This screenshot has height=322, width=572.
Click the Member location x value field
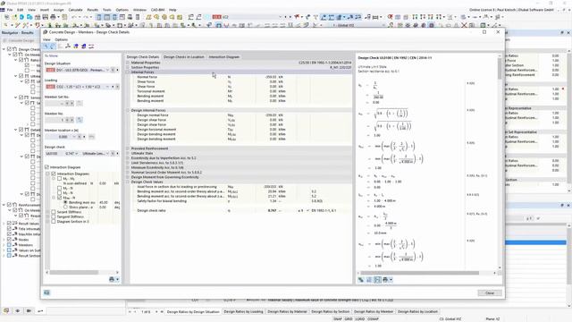click(x=58, y=137)
